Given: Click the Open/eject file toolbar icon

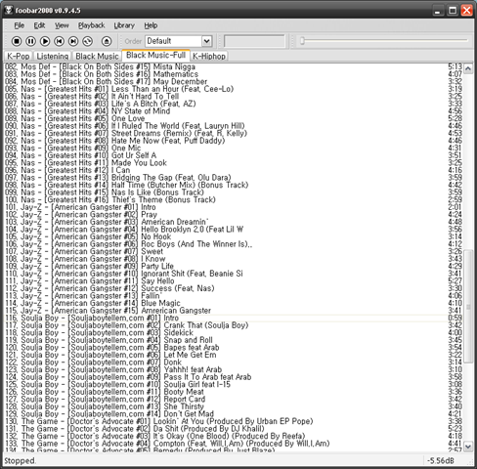Looking at the screenshot, I should [x=107, y=41].
